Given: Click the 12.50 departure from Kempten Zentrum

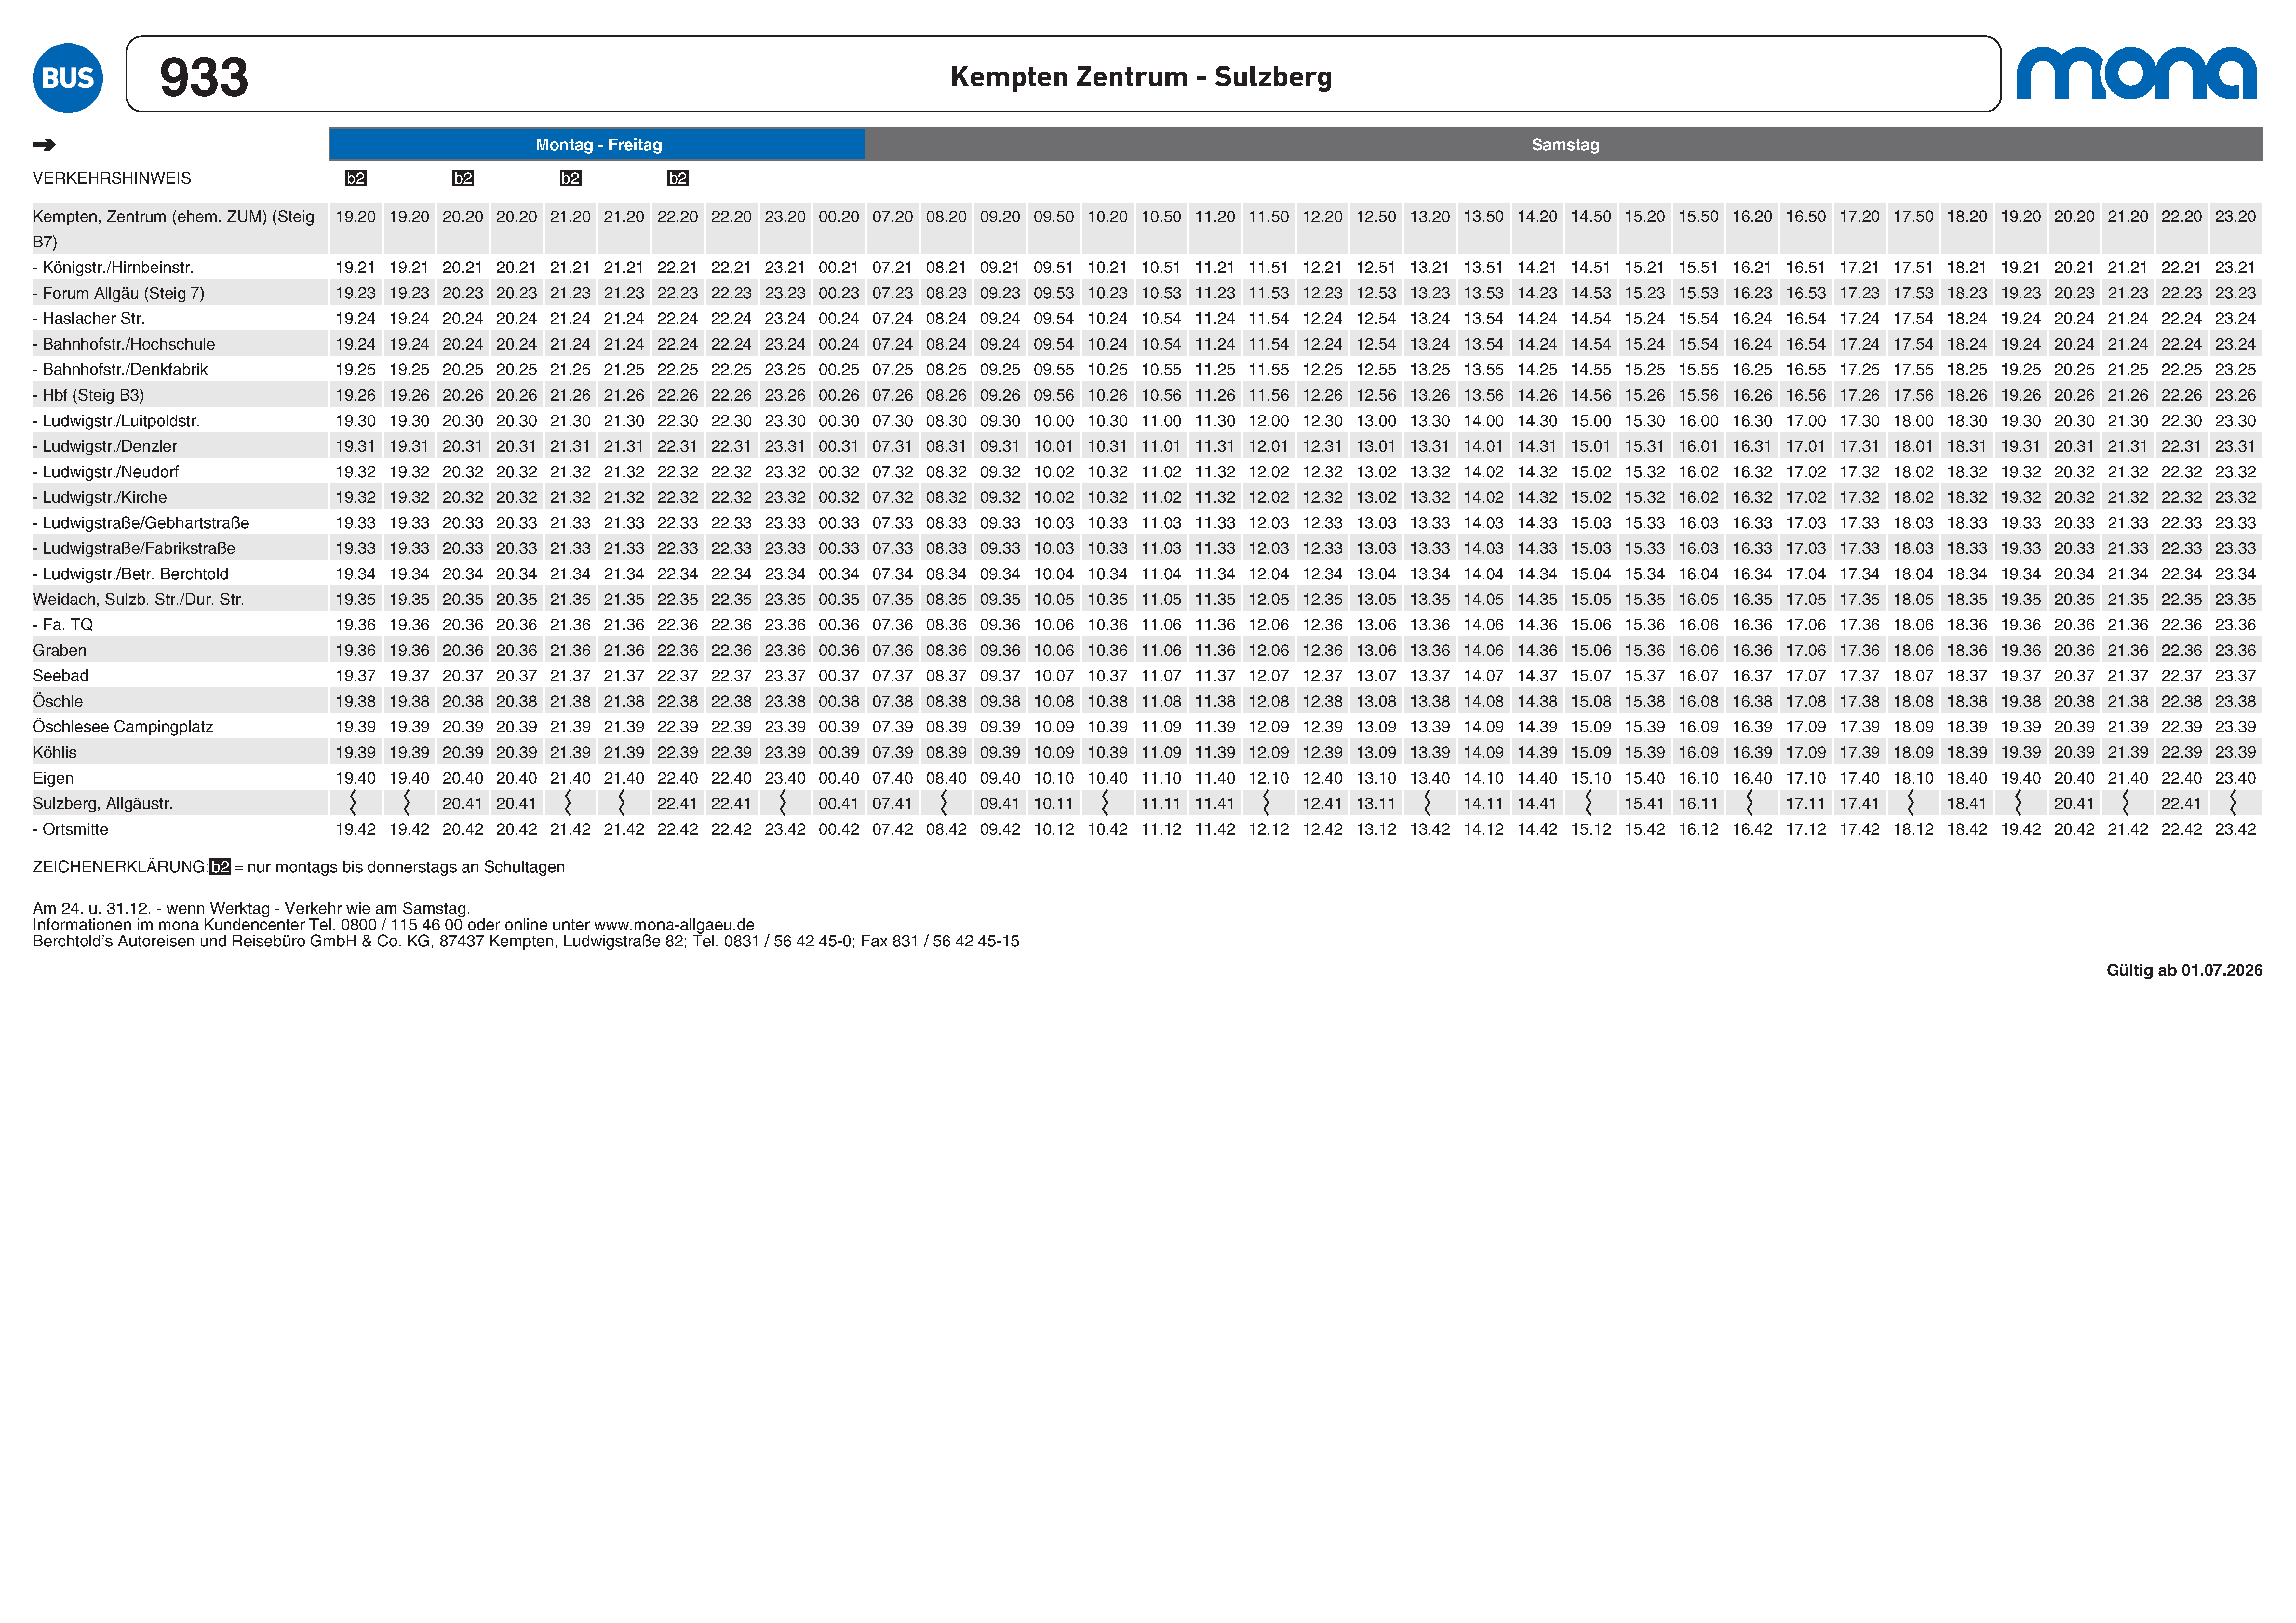Looking at the screenshot, I should click(1376, 217).
